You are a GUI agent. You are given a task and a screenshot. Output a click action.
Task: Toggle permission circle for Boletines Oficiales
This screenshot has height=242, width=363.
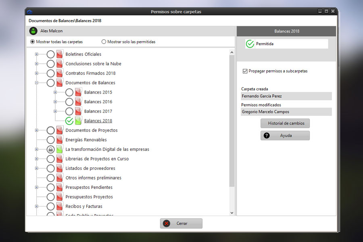(50, 54)
